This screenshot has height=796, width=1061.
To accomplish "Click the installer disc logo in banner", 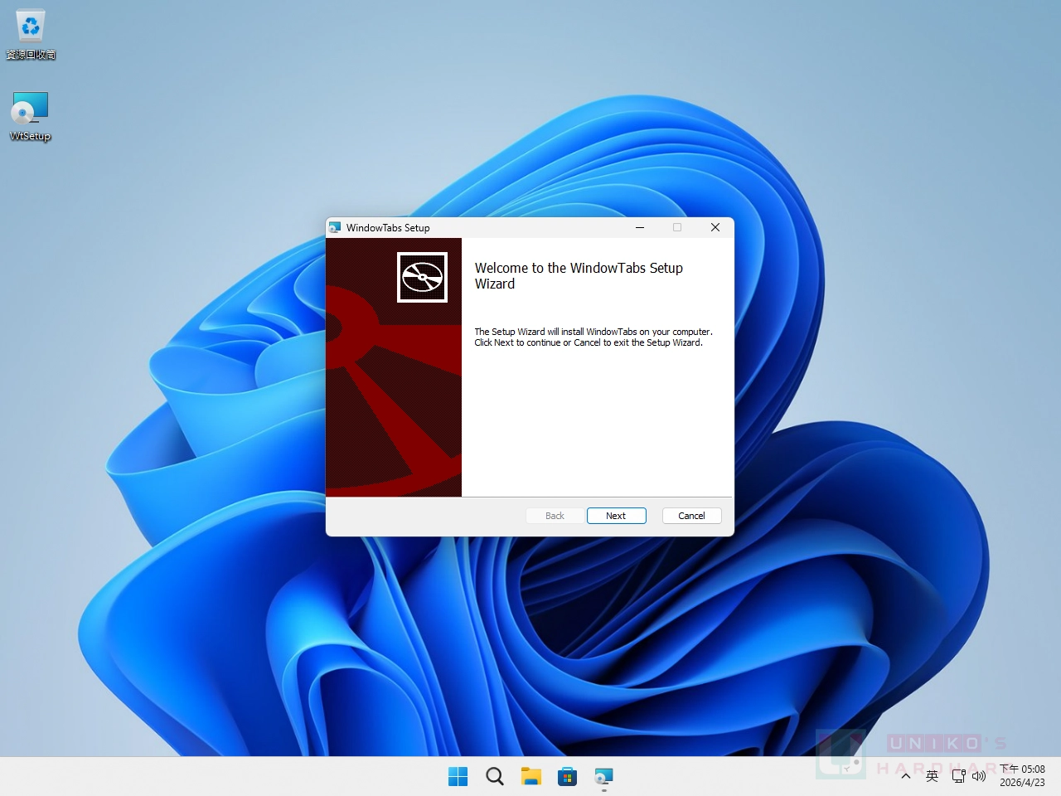I will (422, 277).
